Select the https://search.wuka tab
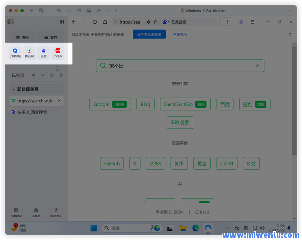Screen dimensions: 302x240 point(36,100)
